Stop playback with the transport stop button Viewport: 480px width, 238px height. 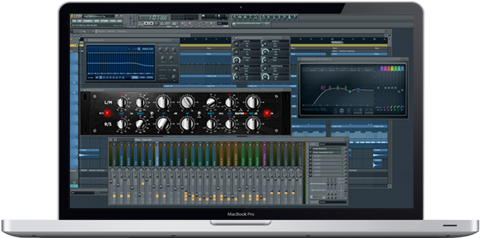(151, 23)
